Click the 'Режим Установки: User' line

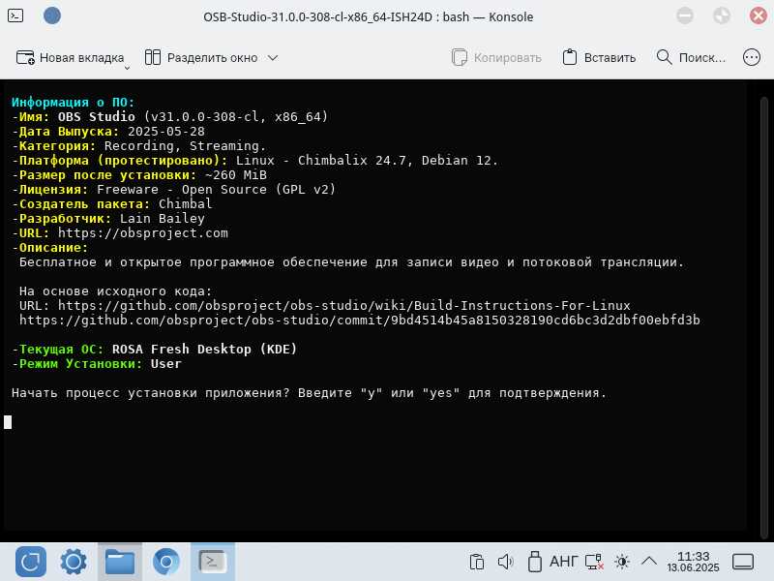(x=97, y=364)
